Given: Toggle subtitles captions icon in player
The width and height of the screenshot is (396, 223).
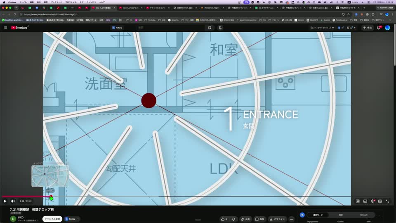Looking at the screenshot, I should point(365,201).
